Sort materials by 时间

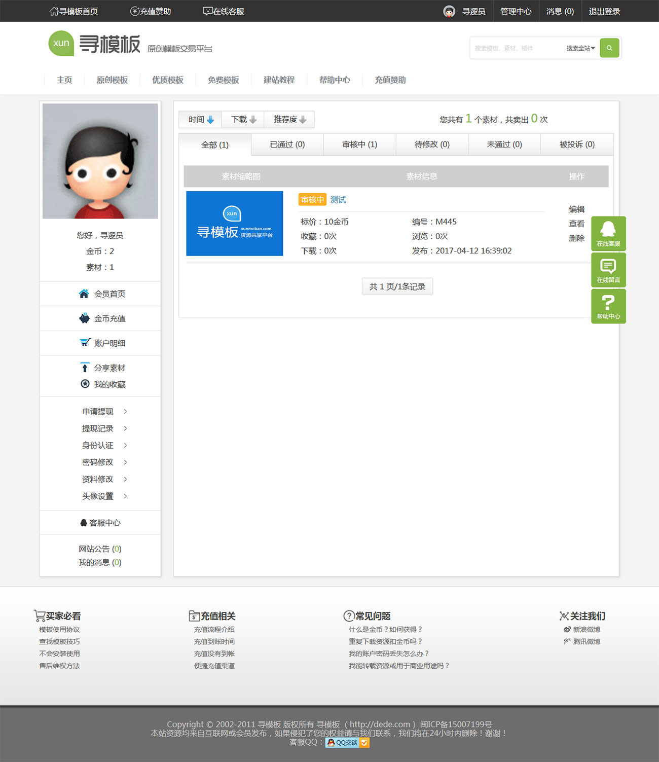point(201,120)
